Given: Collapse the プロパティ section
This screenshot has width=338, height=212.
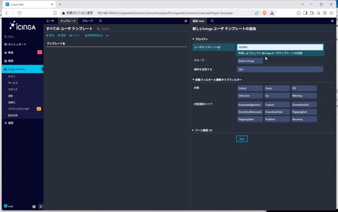Looking at the screenshot, I should pyautogui.click(x=200, y=39).
